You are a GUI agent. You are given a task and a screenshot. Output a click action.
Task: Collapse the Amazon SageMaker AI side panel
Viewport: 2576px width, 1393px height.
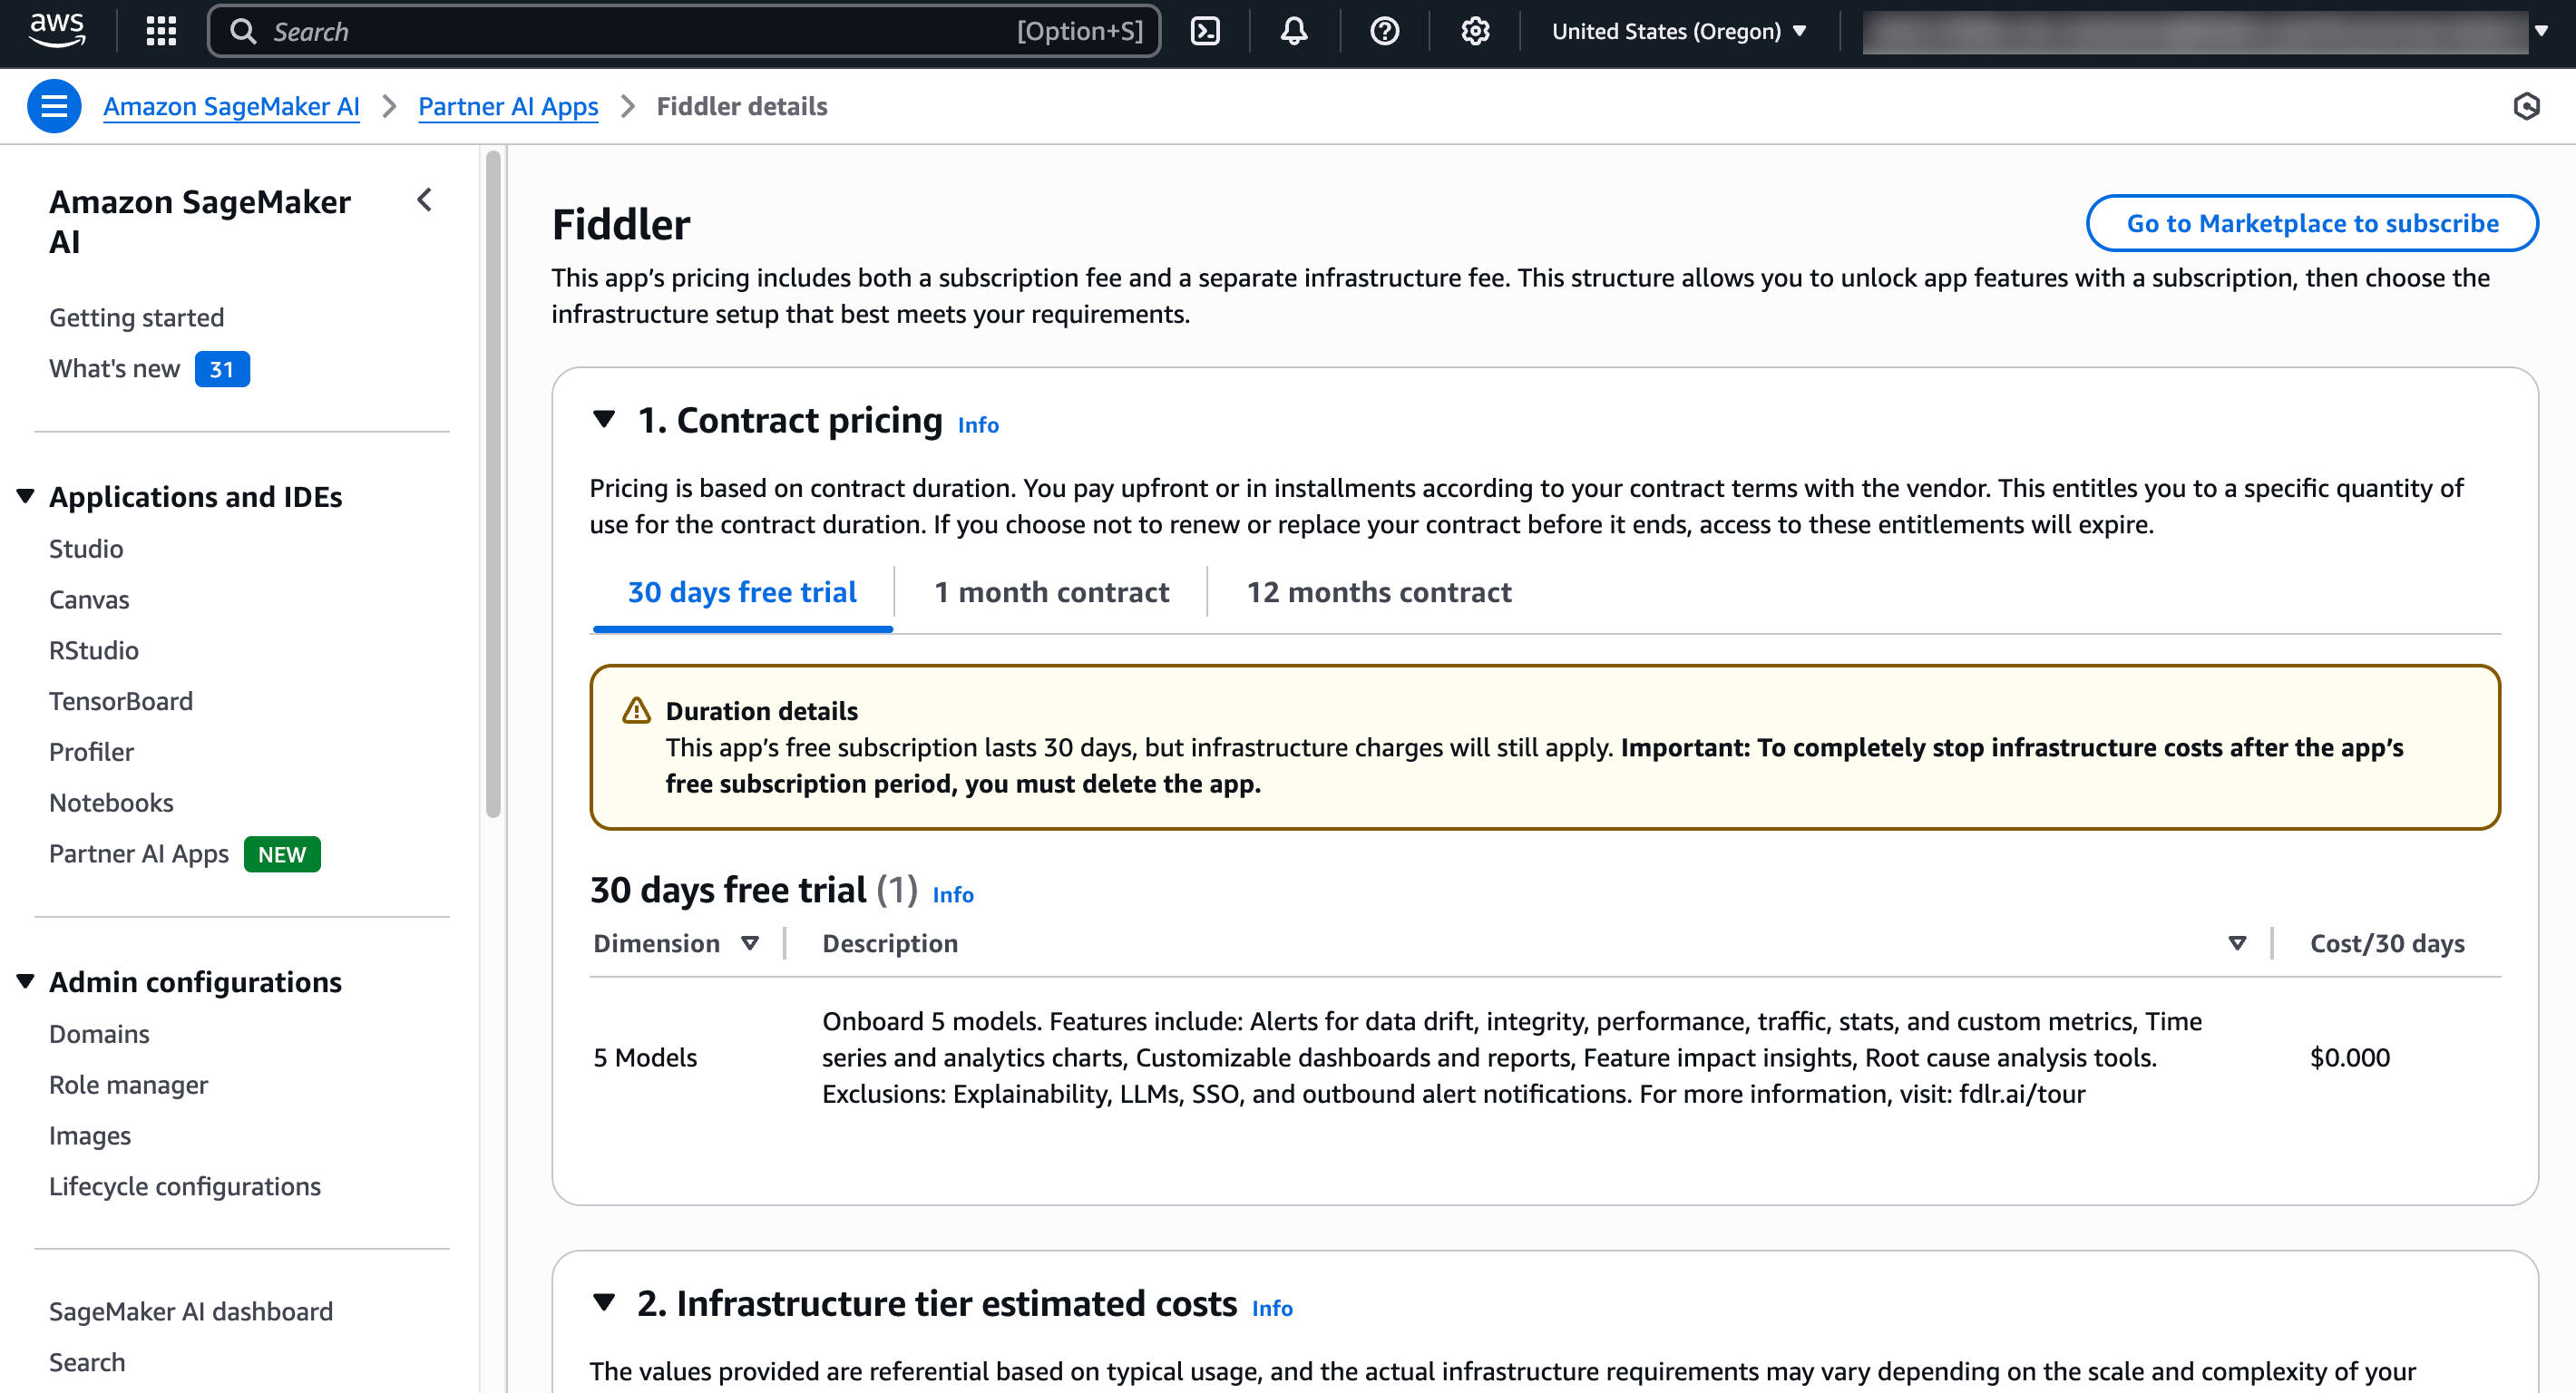pos(424,200)
